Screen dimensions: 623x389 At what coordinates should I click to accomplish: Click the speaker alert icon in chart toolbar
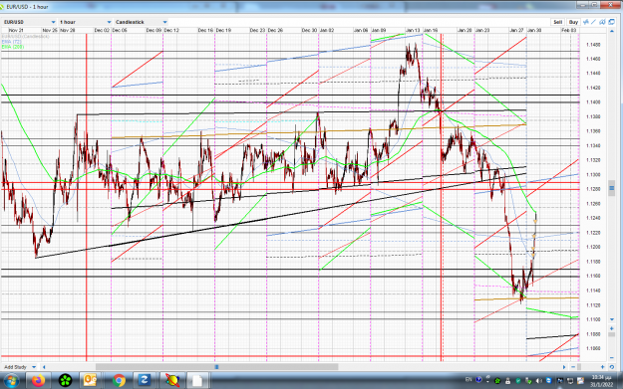pyautogui.click(x=602, y=22)
